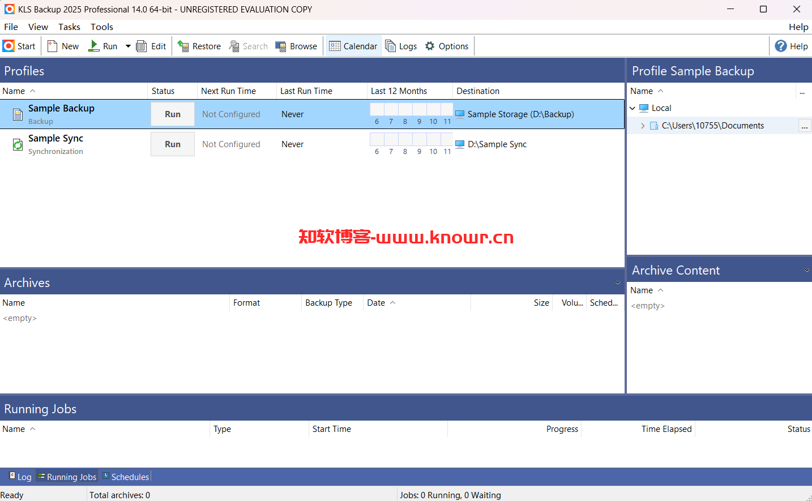
Task: Click the Last 12 Months column header
Action: (410, 91)
